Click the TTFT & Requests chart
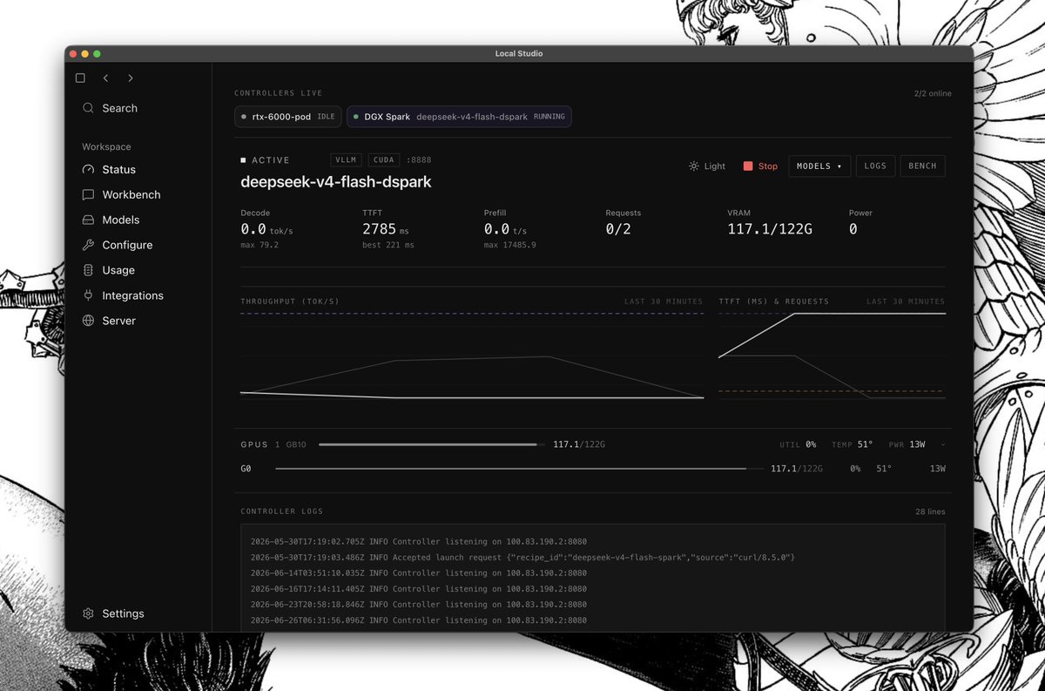1045x691 pixels. [832, 356]
